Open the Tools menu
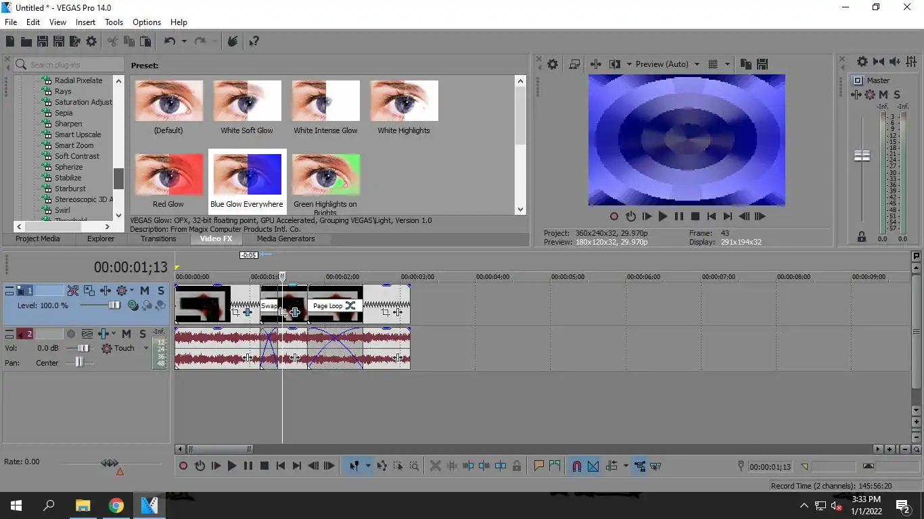Screen dimensions: 924x519 pyautogui.click(x=114, y=22)
